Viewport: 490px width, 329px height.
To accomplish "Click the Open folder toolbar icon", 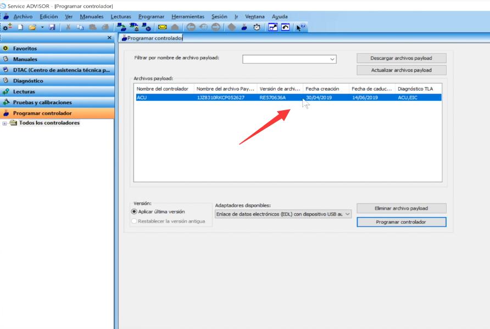I will pyautogui.click(x=32, y=27).
